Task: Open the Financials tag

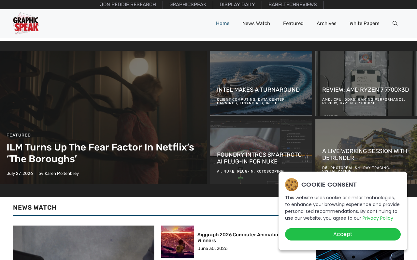Action: [252, 103]
